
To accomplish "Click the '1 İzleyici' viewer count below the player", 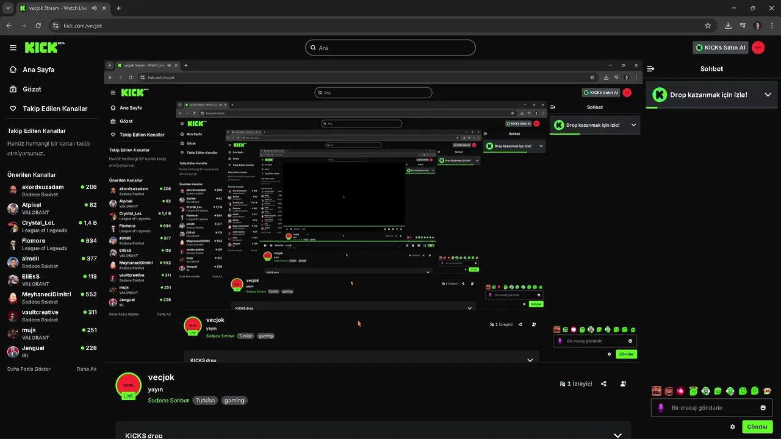I will pyautogui.click(x=576, y=384).
